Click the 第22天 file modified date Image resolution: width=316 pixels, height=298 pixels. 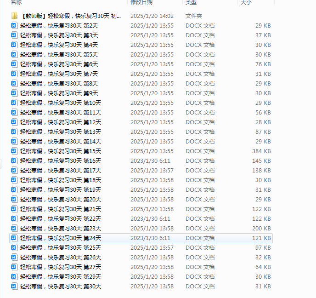tap(150, 219)
